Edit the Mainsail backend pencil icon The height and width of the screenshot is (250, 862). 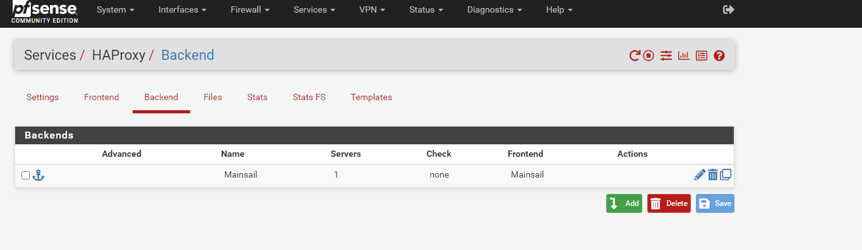700,175
